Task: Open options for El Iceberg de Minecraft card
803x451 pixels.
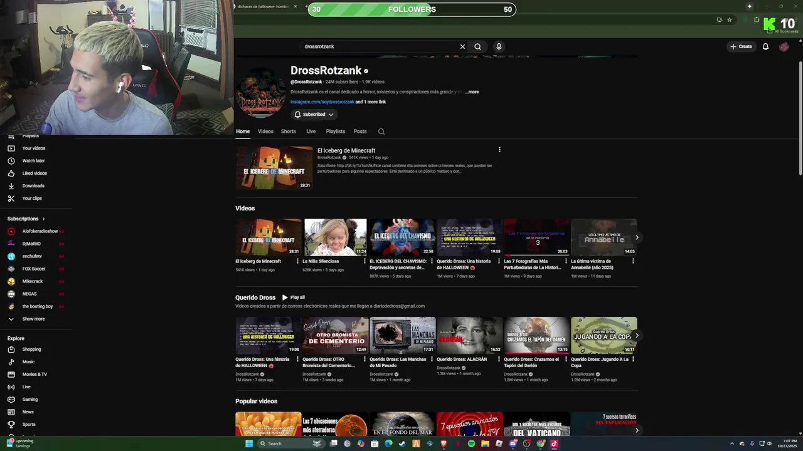Action: [x=297, y=261]
